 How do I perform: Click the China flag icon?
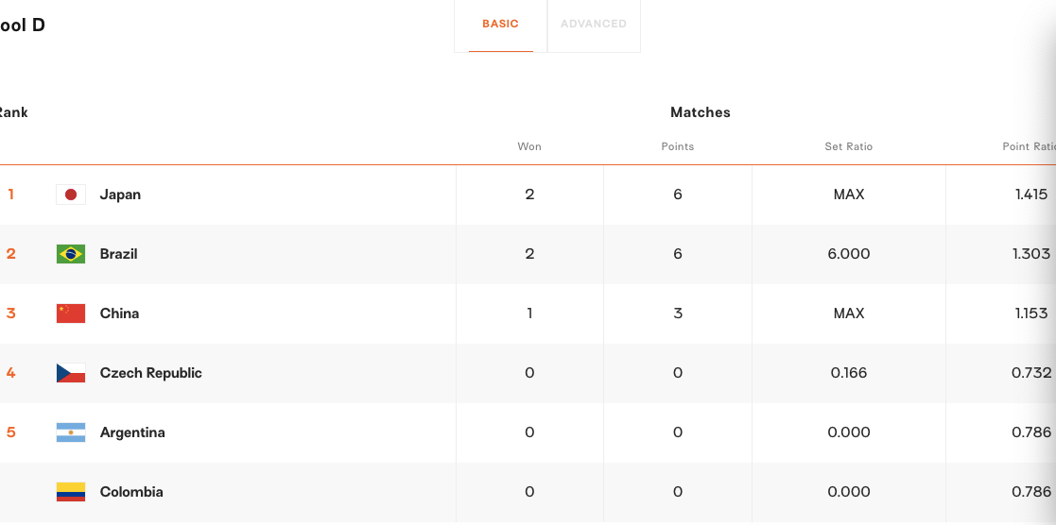[71, 313]
